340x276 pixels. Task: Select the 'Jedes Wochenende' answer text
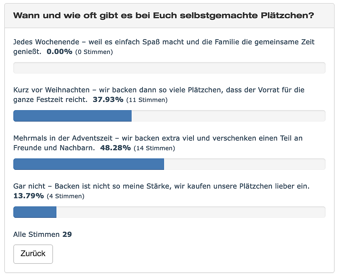tap(164, 42)
